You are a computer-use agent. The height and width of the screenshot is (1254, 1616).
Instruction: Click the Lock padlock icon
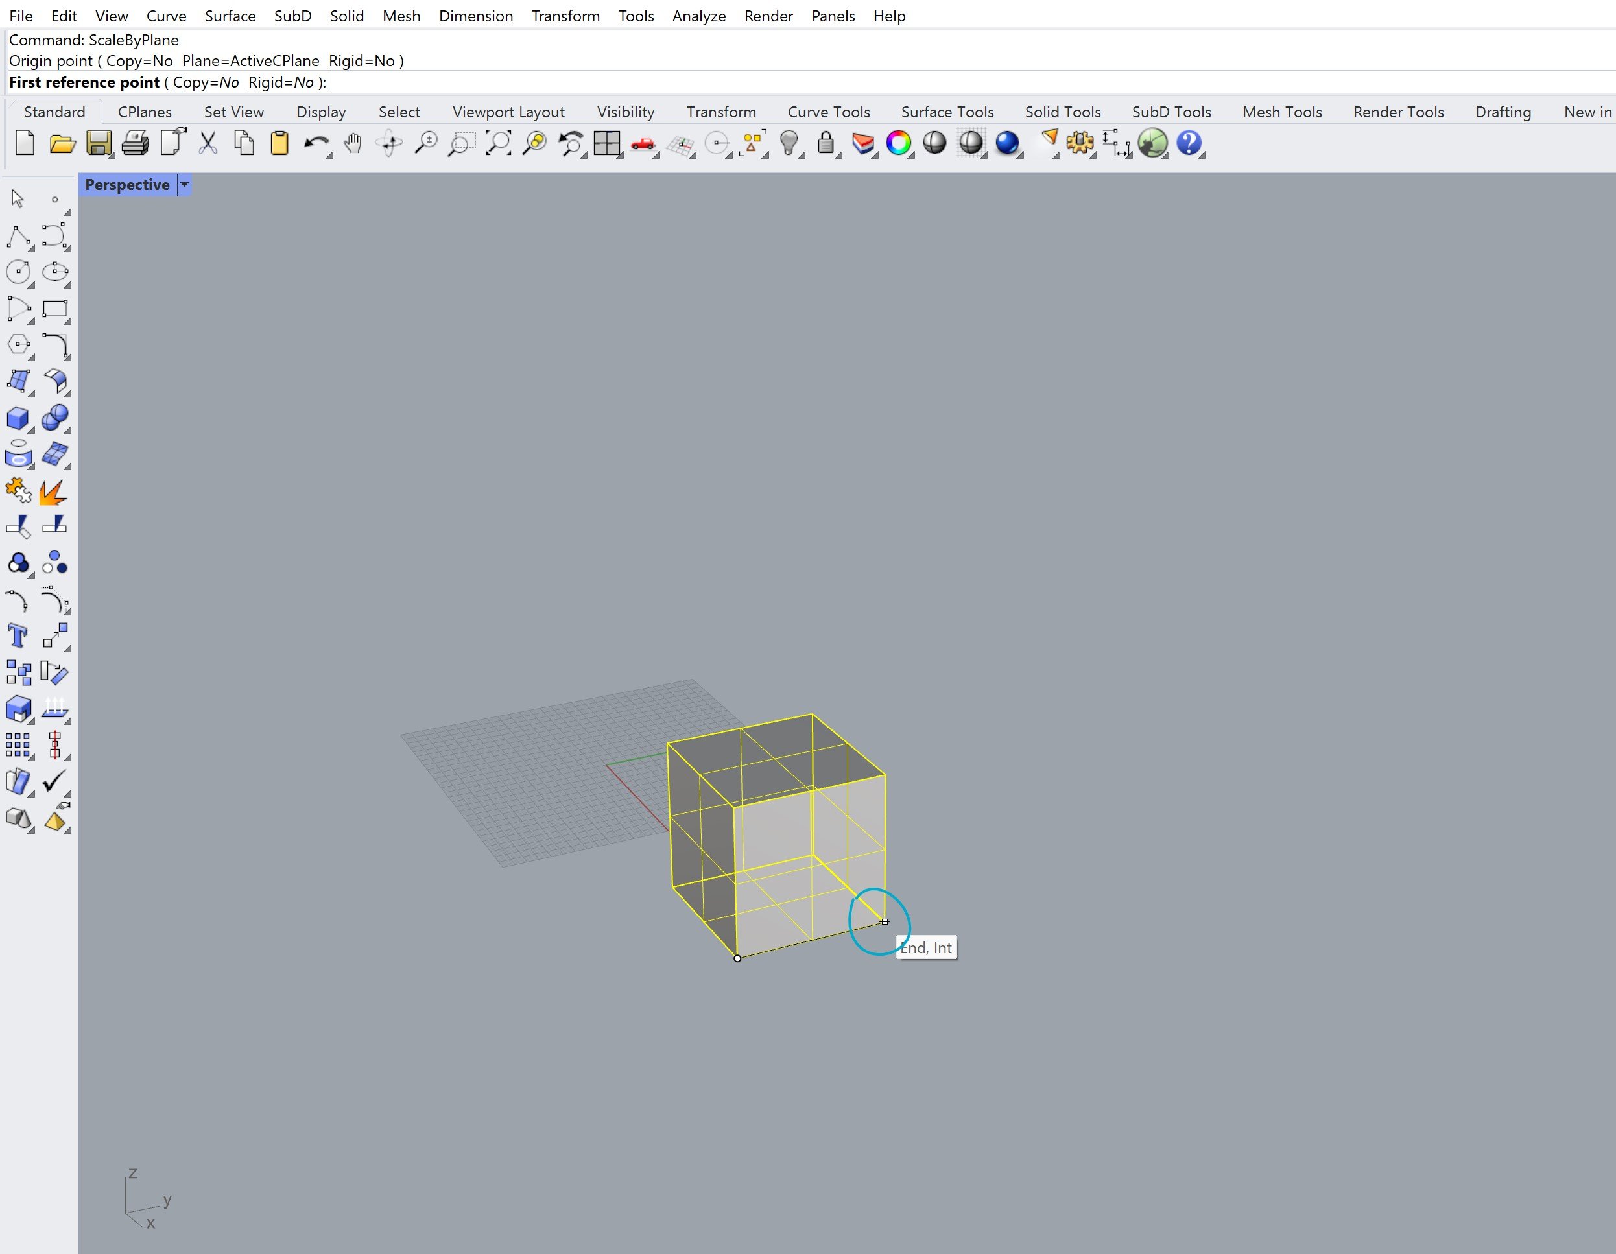826,143
